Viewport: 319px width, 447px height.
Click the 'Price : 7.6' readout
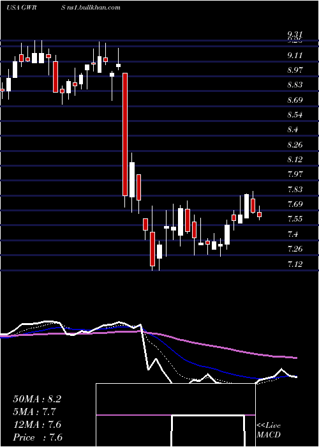[38, 437]
